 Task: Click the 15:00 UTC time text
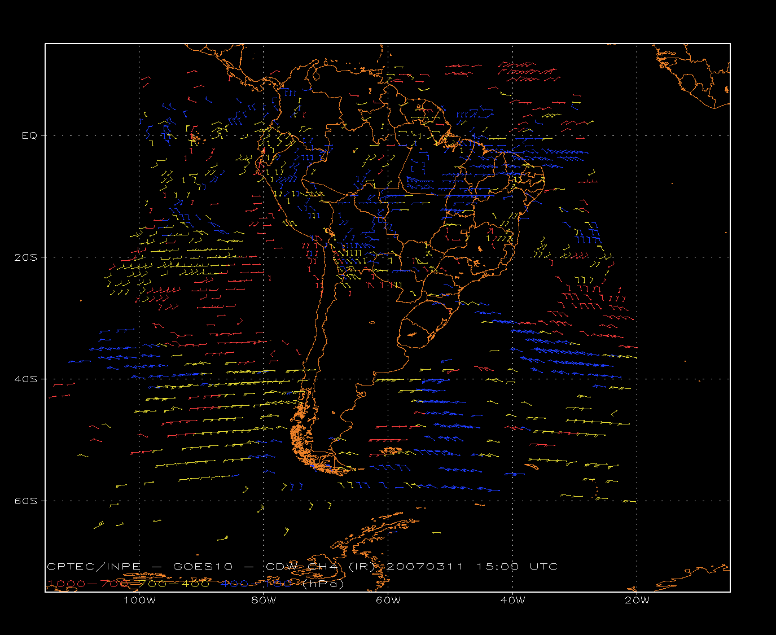(x=517, y=567)
